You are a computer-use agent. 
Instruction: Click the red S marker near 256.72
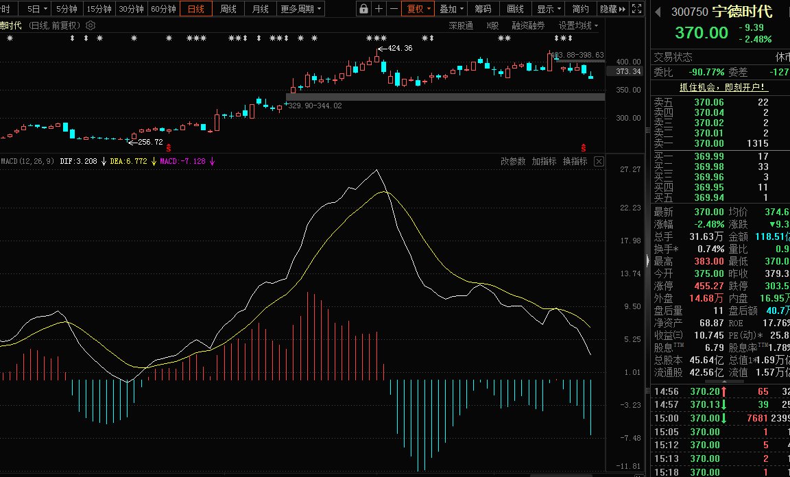tap(168, 148)
